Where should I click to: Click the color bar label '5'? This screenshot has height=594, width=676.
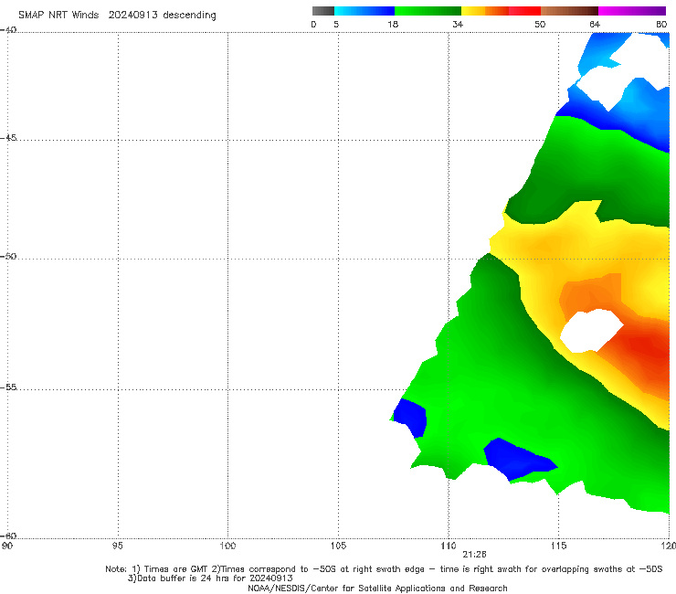point(336,24)
